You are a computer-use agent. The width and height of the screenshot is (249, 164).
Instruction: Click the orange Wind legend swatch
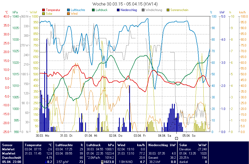[68, 14]
